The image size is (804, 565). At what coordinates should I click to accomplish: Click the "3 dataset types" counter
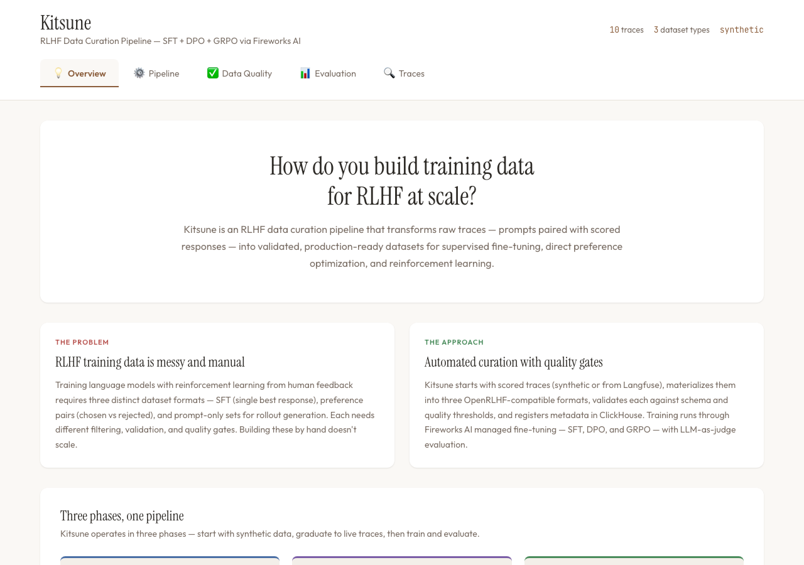point(682,30)
